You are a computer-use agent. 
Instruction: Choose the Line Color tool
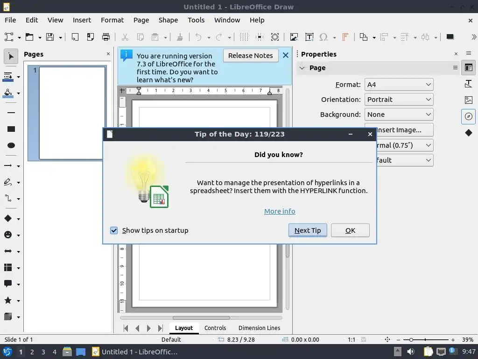pyautogui.click(x=8, y=77)
